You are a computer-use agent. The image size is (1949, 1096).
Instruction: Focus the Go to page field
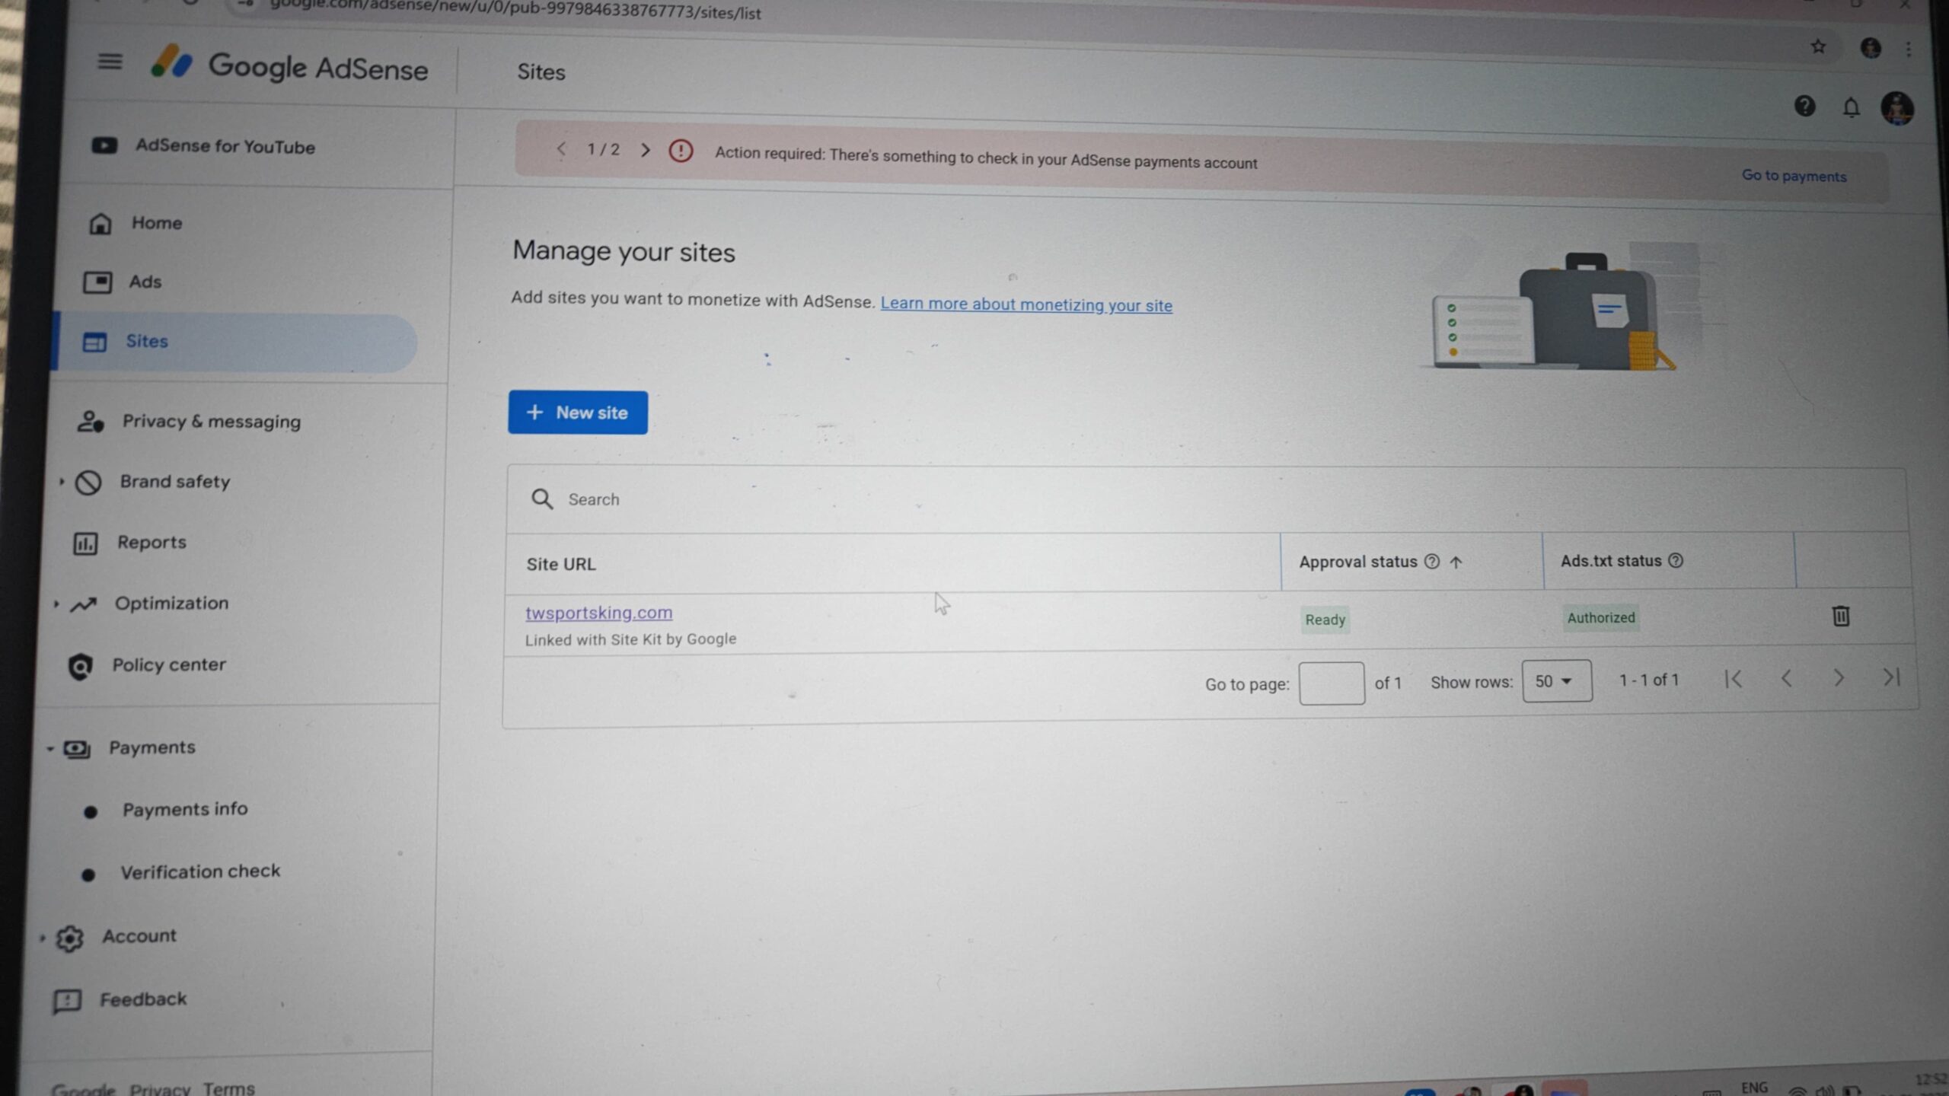[1332, 683]
